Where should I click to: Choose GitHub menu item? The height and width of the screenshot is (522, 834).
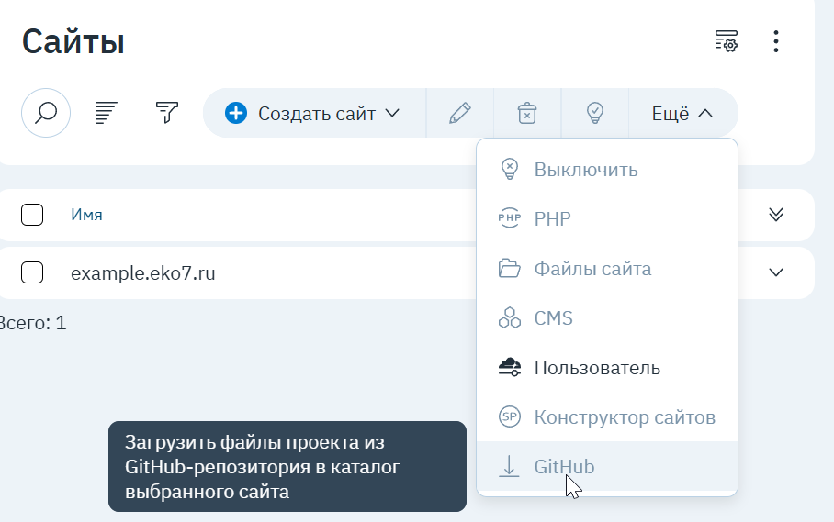click(607, 466)
